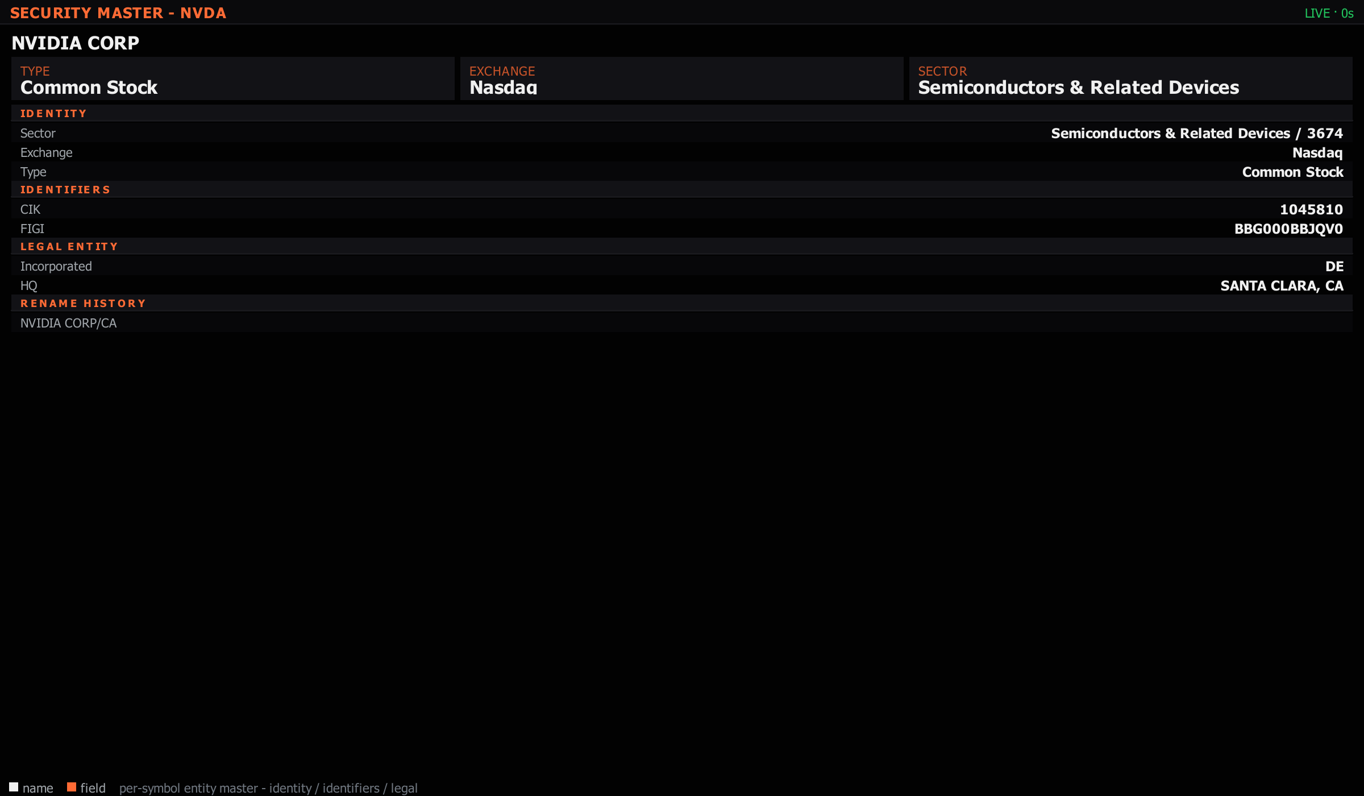Click the Sector row label

(x=38, y=134)
